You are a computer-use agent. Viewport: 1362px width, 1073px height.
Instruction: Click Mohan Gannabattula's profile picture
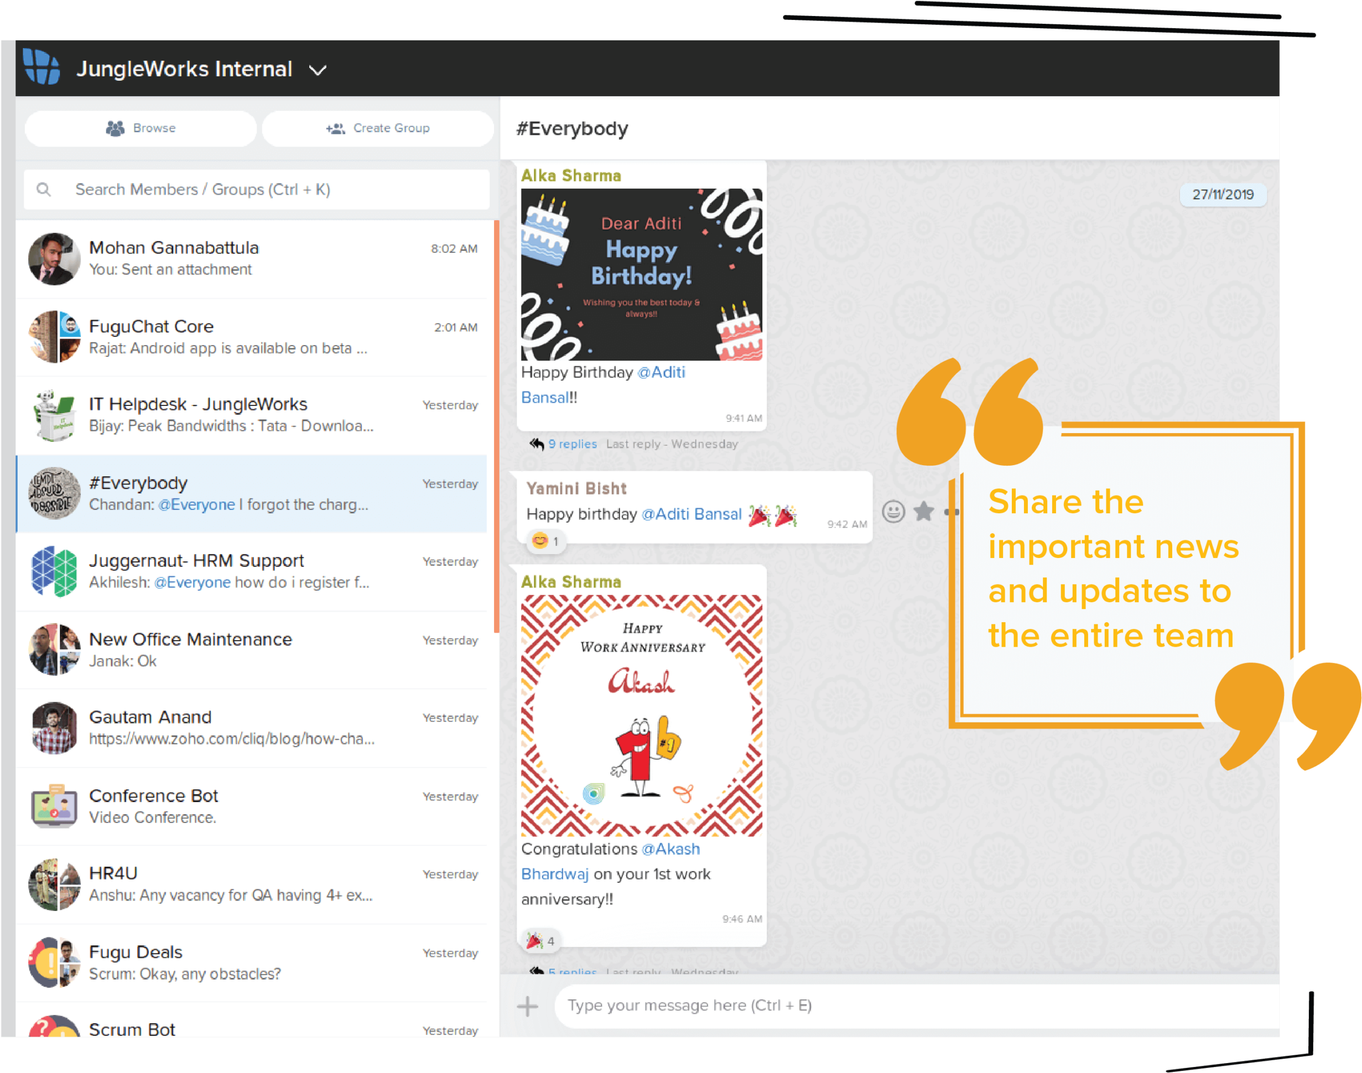[54, 259]
